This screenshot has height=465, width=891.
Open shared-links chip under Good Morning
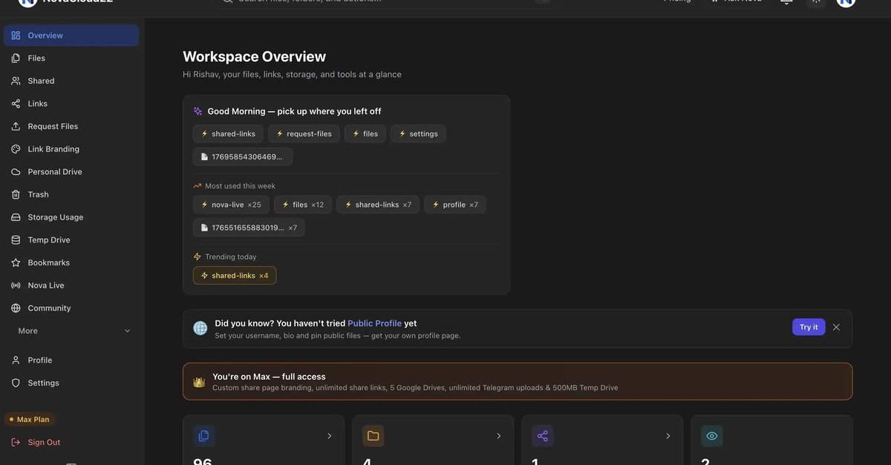coord(228,134)
